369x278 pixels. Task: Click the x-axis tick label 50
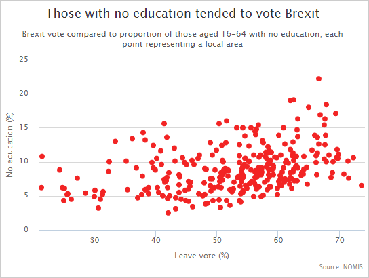(x=217, y=240)
